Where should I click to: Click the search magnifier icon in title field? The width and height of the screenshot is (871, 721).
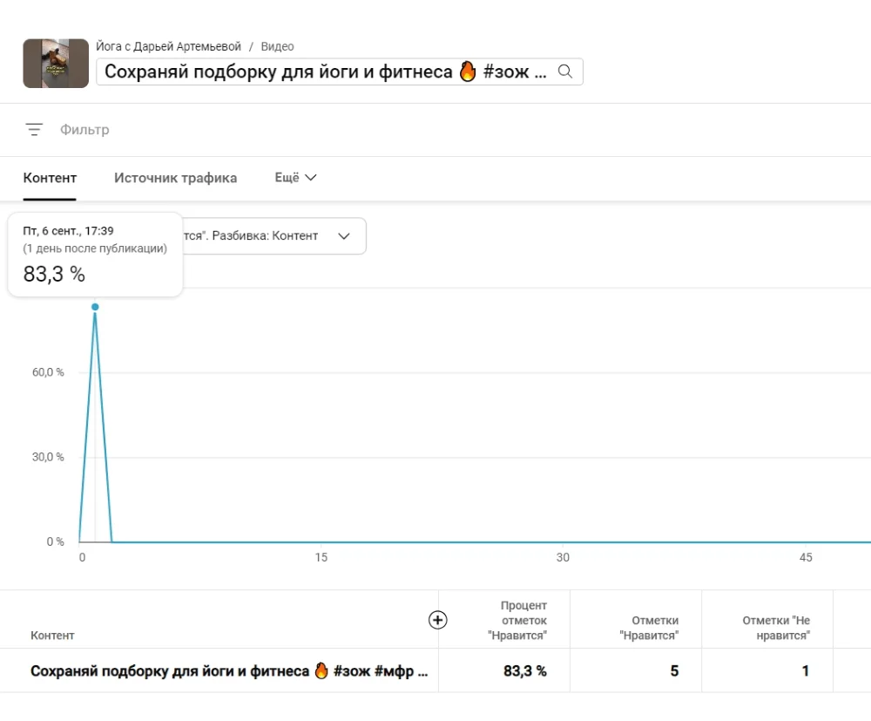(x=565, y=71)
